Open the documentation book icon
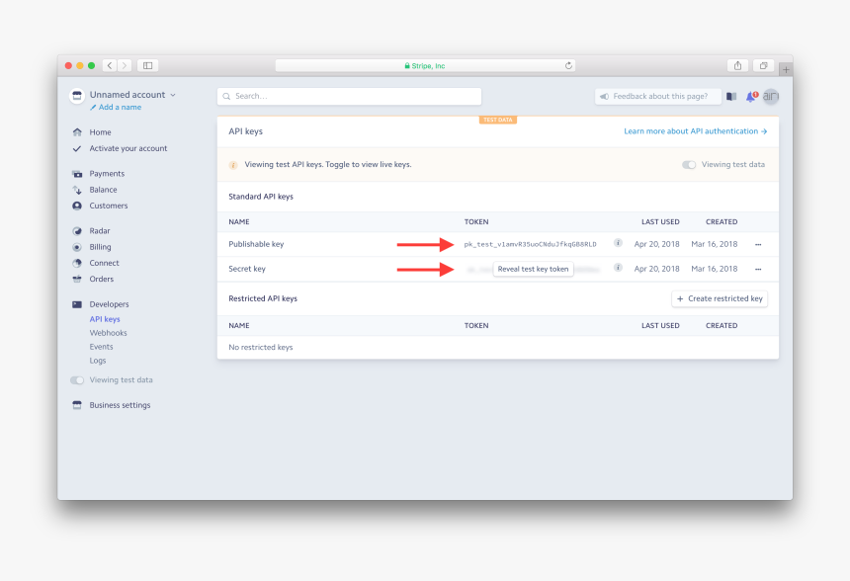850x581 pixels. pyautogui.click(x=731, y=97)
